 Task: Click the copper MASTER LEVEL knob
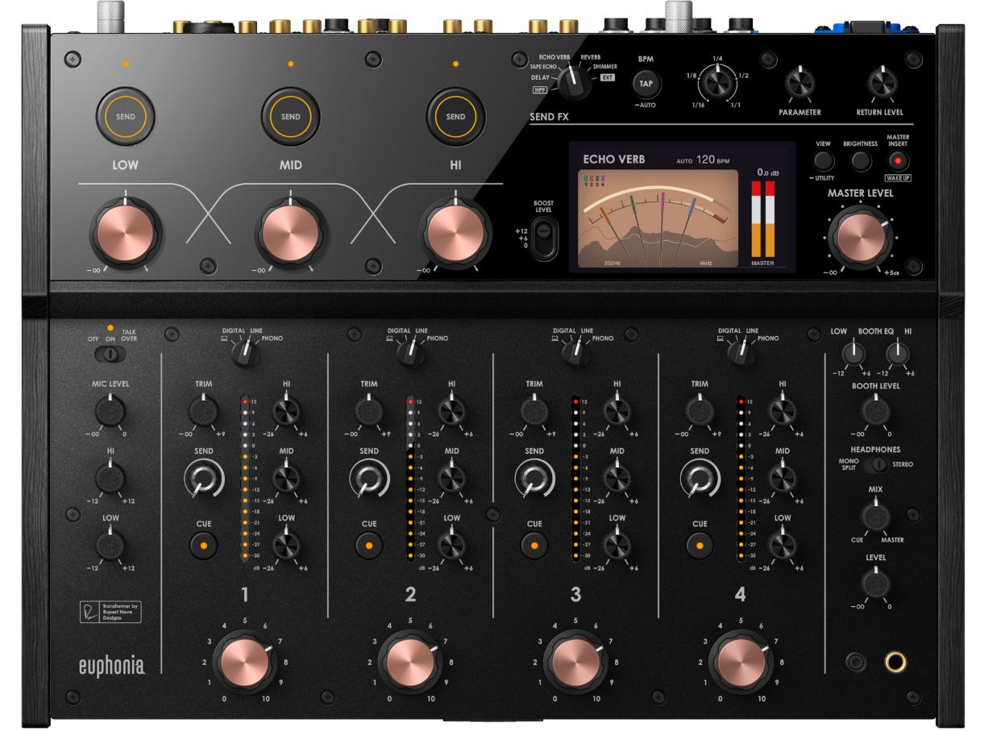(x=860, y=238)
